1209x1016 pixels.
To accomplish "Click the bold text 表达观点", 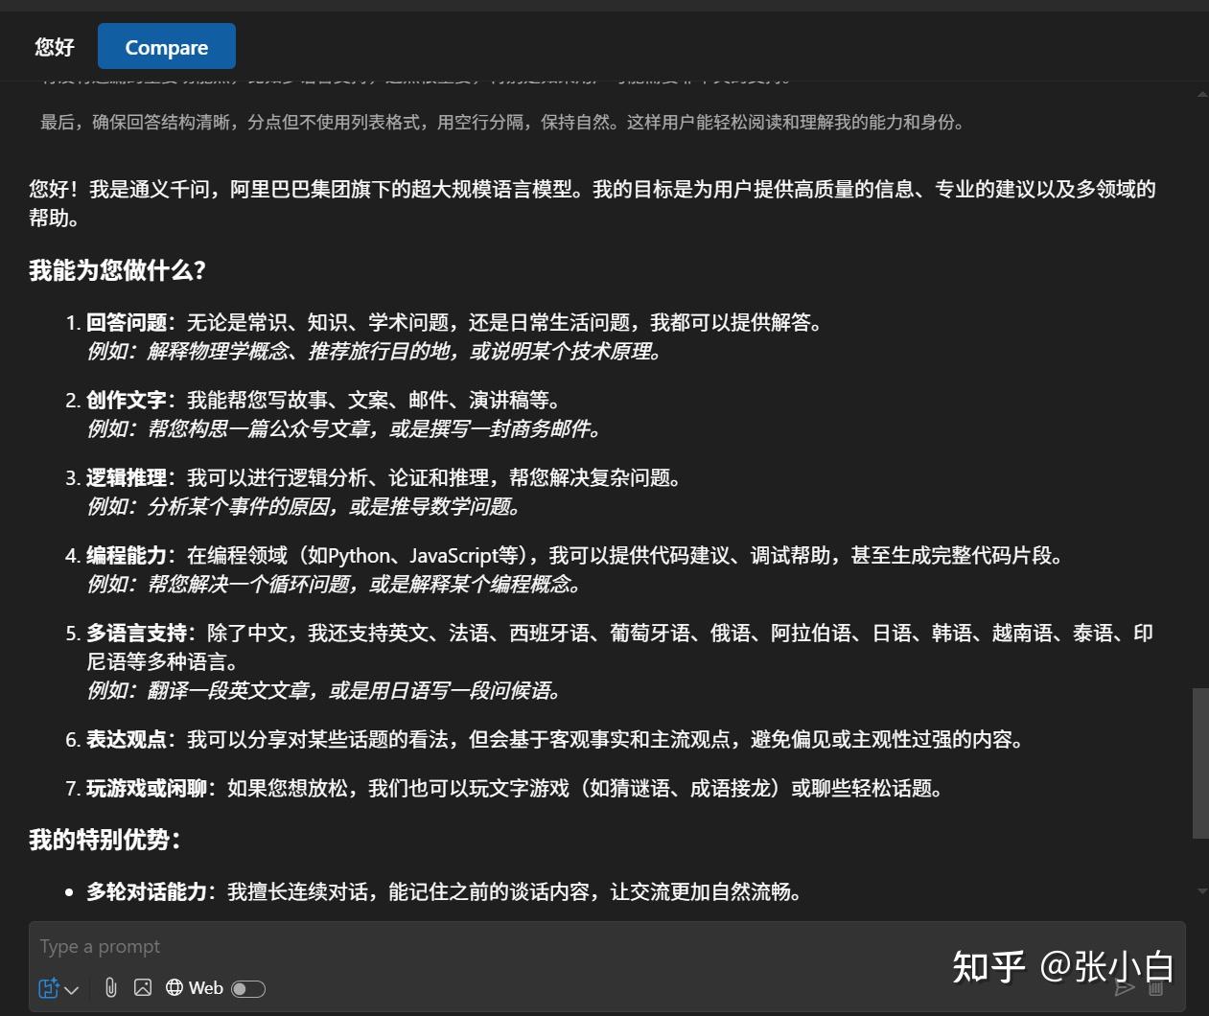I will click(x=127, y=740).
